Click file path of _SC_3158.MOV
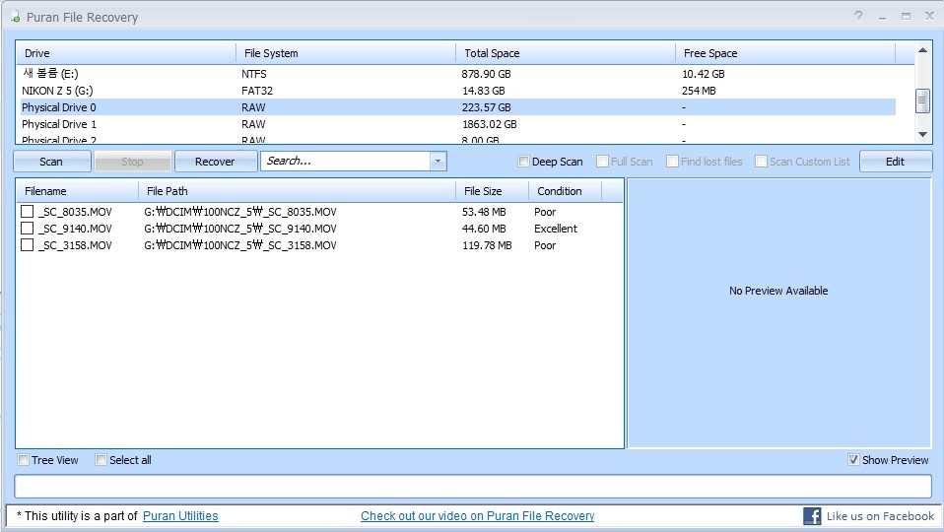Viewport: 944px width, 532px height. [240, 245]
